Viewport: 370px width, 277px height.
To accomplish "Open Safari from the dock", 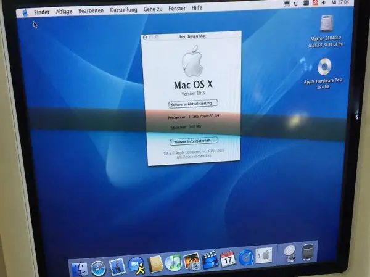I will [99, 268].
